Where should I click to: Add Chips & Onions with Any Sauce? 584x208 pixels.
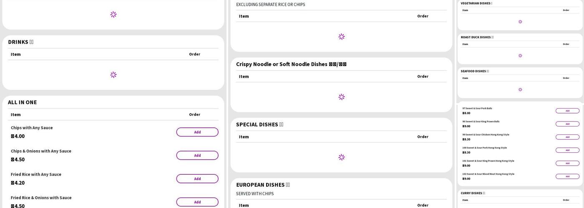pos(197,155)
